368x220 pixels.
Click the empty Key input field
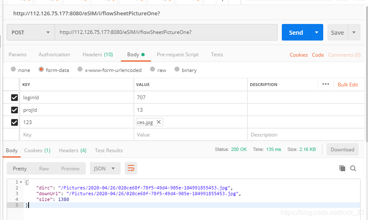77,135
